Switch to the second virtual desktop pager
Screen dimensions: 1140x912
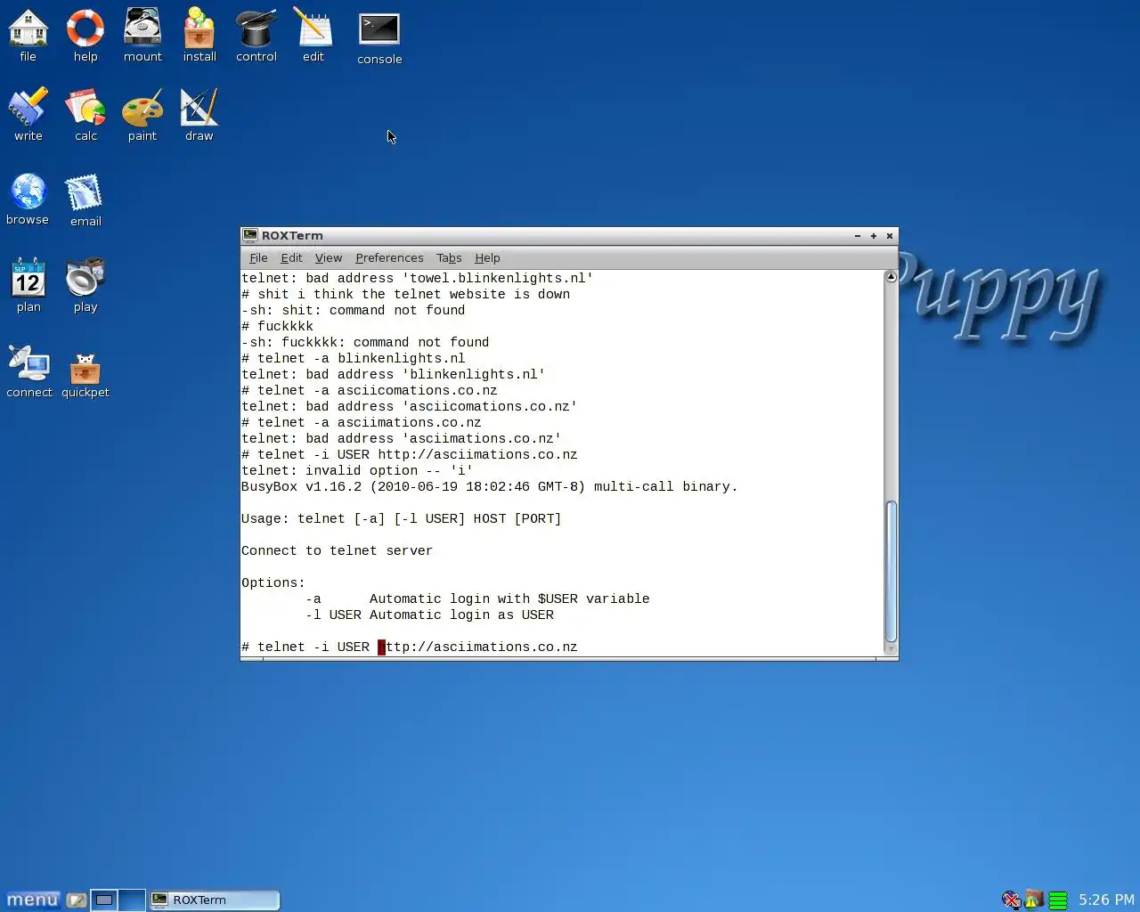point(132,900)
